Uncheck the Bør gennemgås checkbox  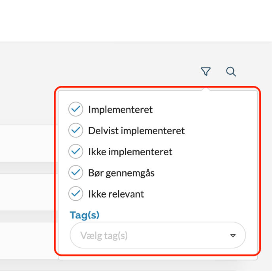click(x=76, y=173)
